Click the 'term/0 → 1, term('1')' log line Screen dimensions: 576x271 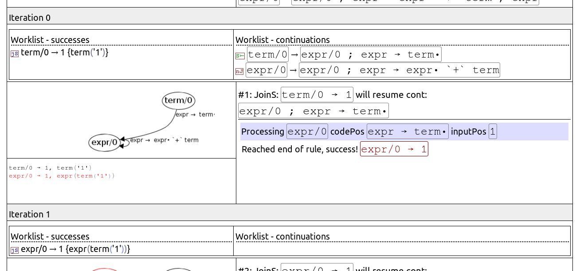(50, 168)
